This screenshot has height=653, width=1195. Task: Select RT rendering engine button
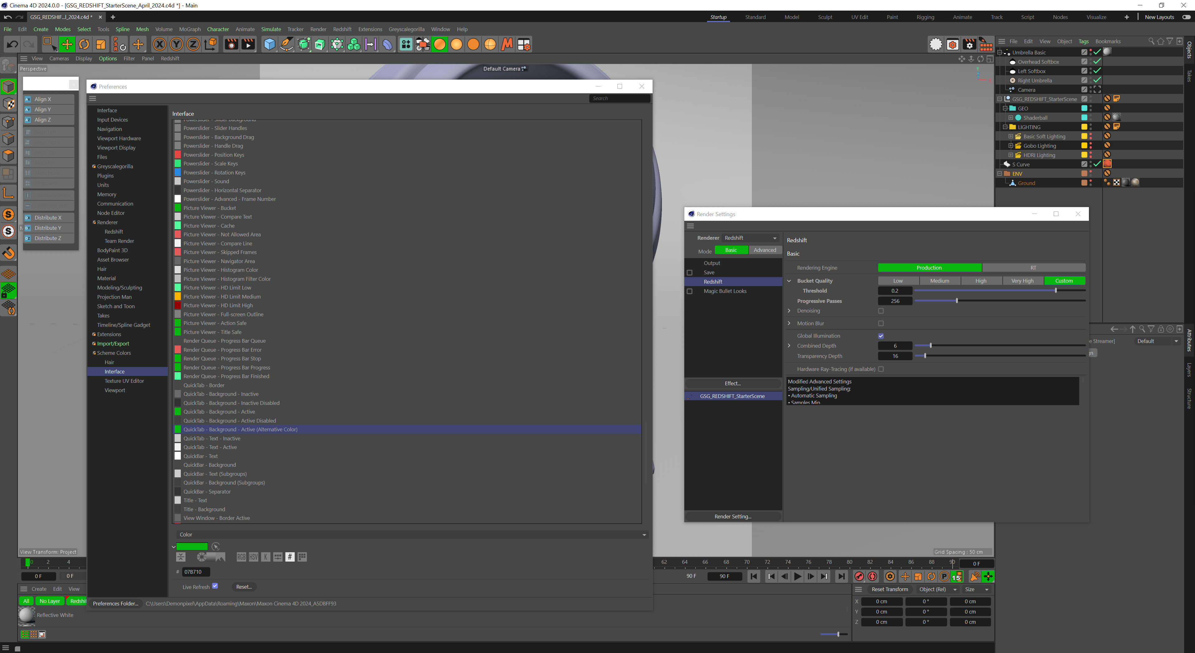pos(1033,268)
